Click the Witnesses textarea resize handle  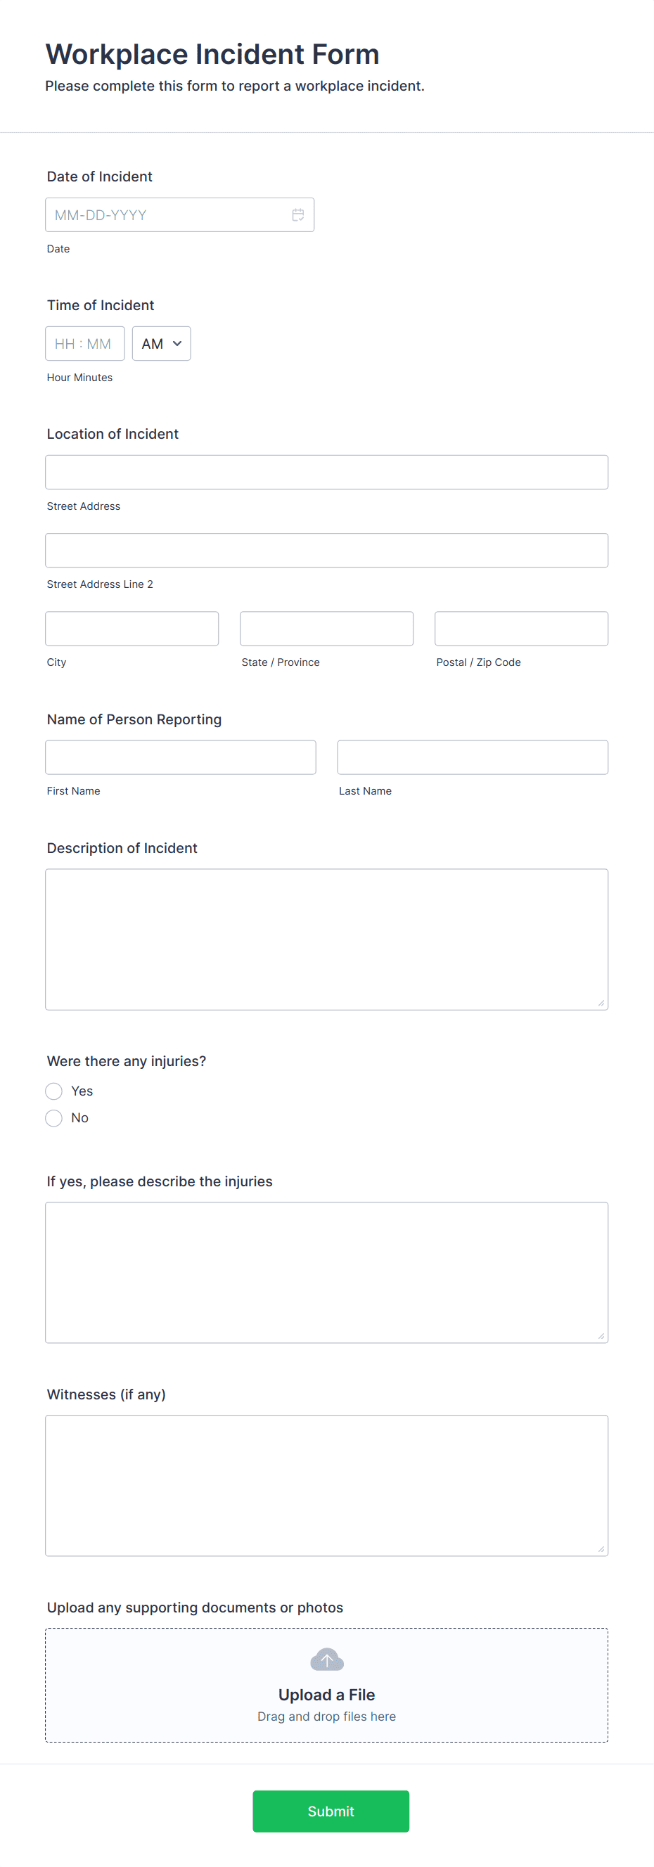[601, 1549]
